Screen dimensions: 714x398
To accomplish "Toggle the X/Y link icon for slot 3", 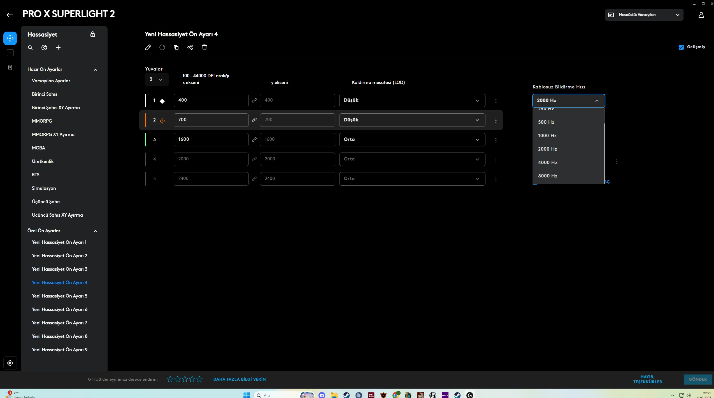I will tap(254, 140).
